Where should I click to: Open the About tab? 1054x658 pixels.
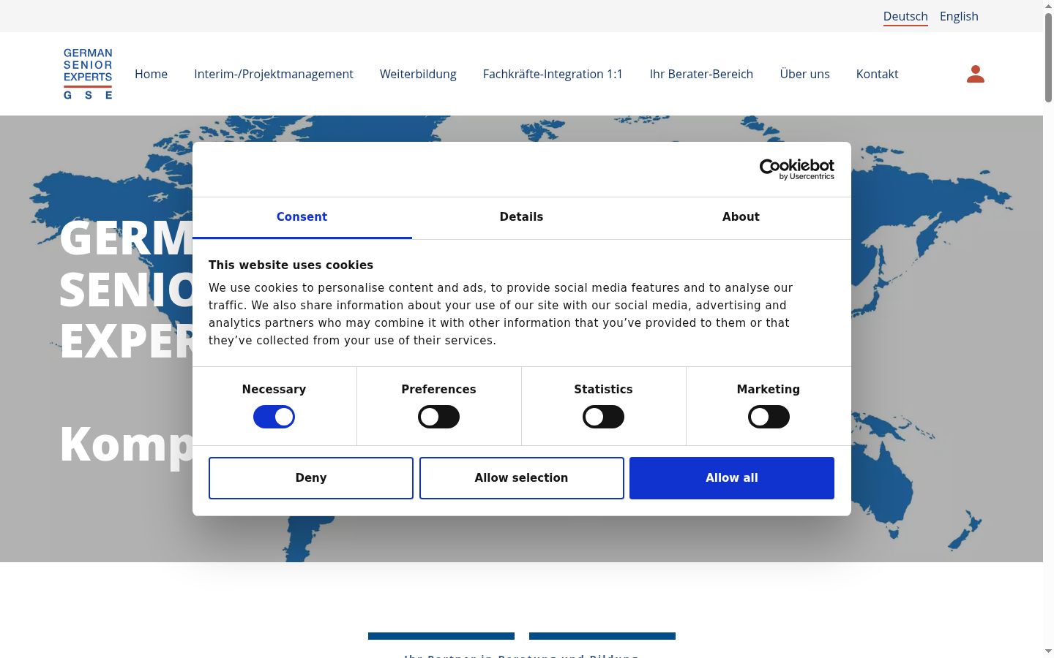click(741, 217)
